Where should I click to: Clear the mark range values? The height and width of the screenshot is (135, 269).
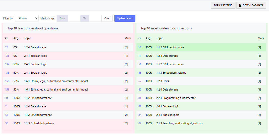(107, 18)
